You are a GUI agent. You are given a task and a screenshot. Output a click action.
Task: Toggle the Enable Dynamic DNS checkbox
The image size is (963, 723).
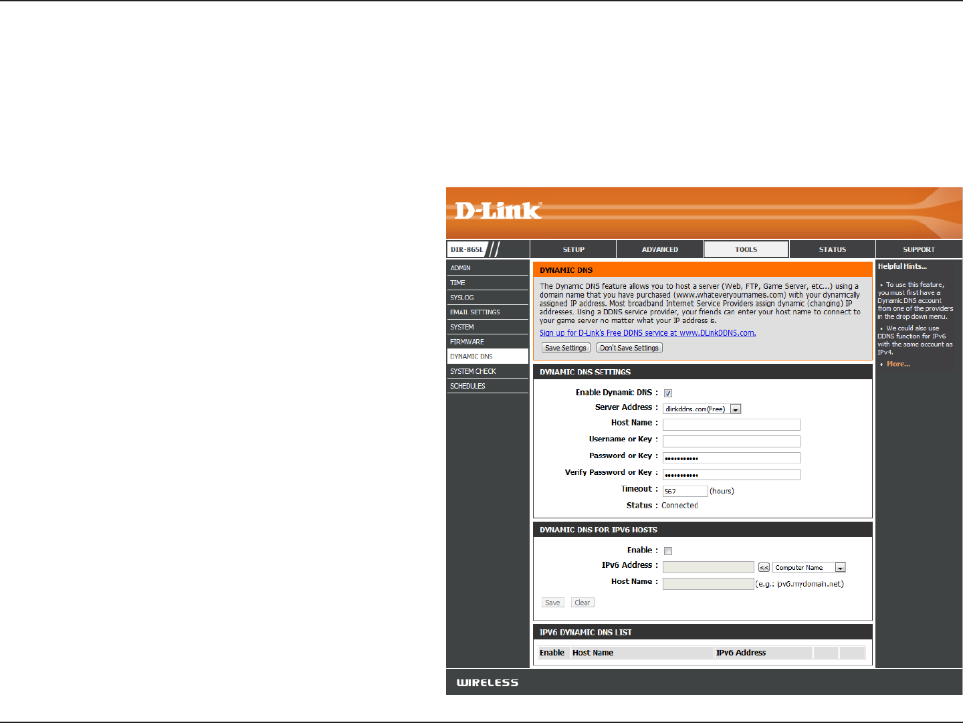click(668, 393)
